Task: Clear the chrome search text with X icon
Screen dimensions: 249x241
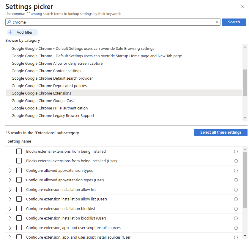Action: (x=217, y=22)
